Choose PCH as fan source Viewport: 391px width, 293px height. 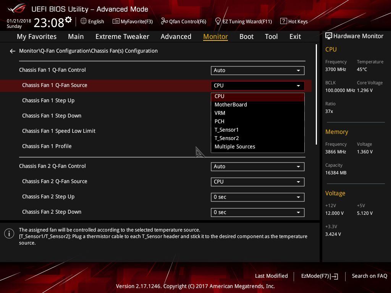pos(258,122)
